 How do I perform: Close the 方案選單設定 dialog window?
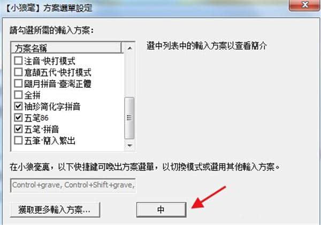coord(305,4)
